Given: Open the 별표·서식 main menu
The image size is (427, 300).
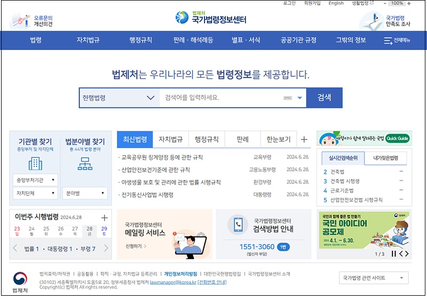Looking at the screenshot, I should (x=246, y=40).
